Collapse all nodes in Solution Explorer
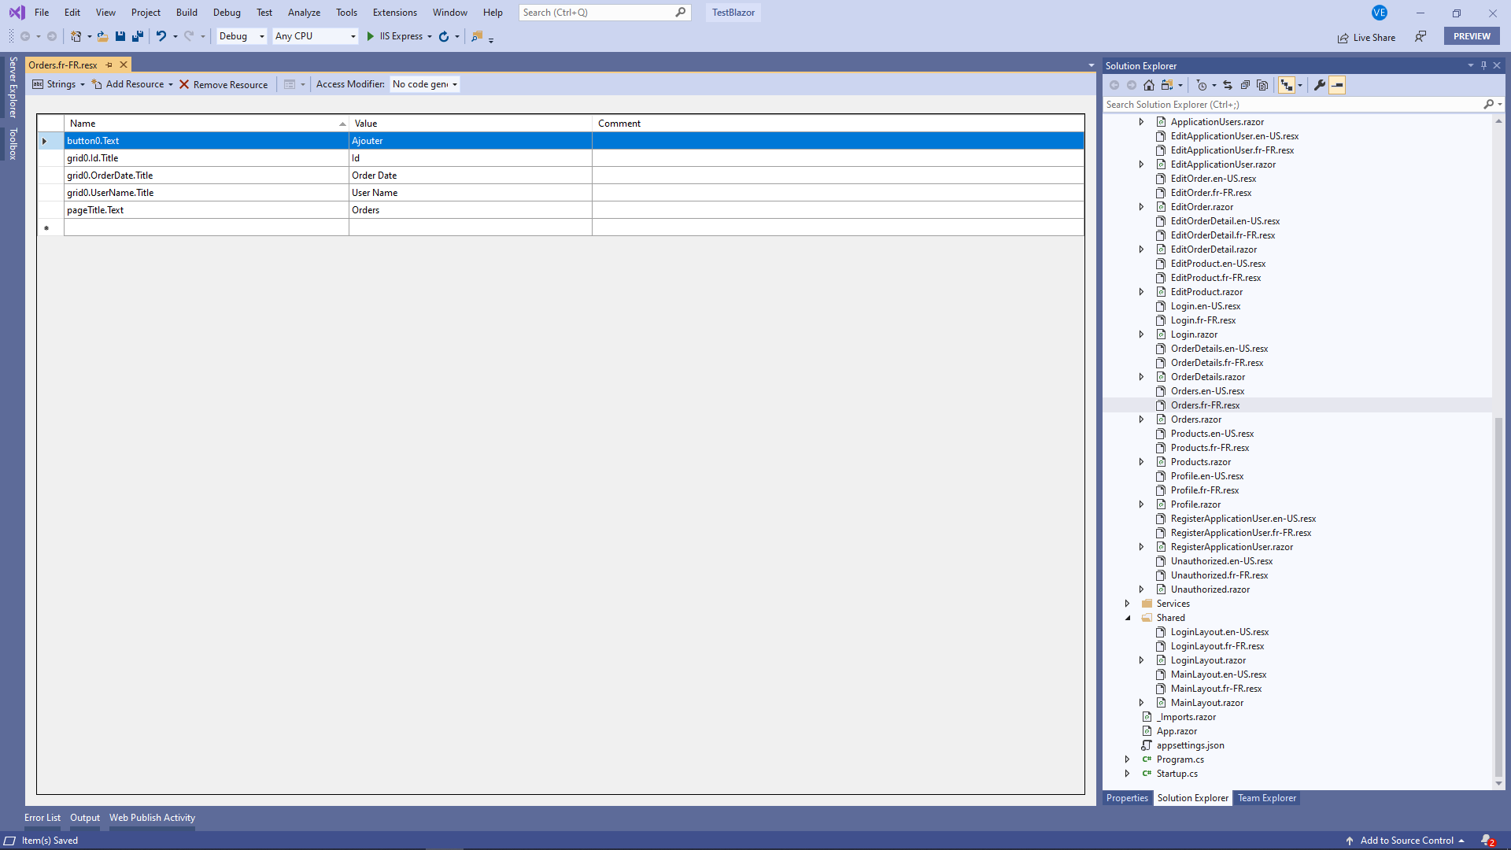The width and height of the screenshot is (1511, 850). (1245, 85)
